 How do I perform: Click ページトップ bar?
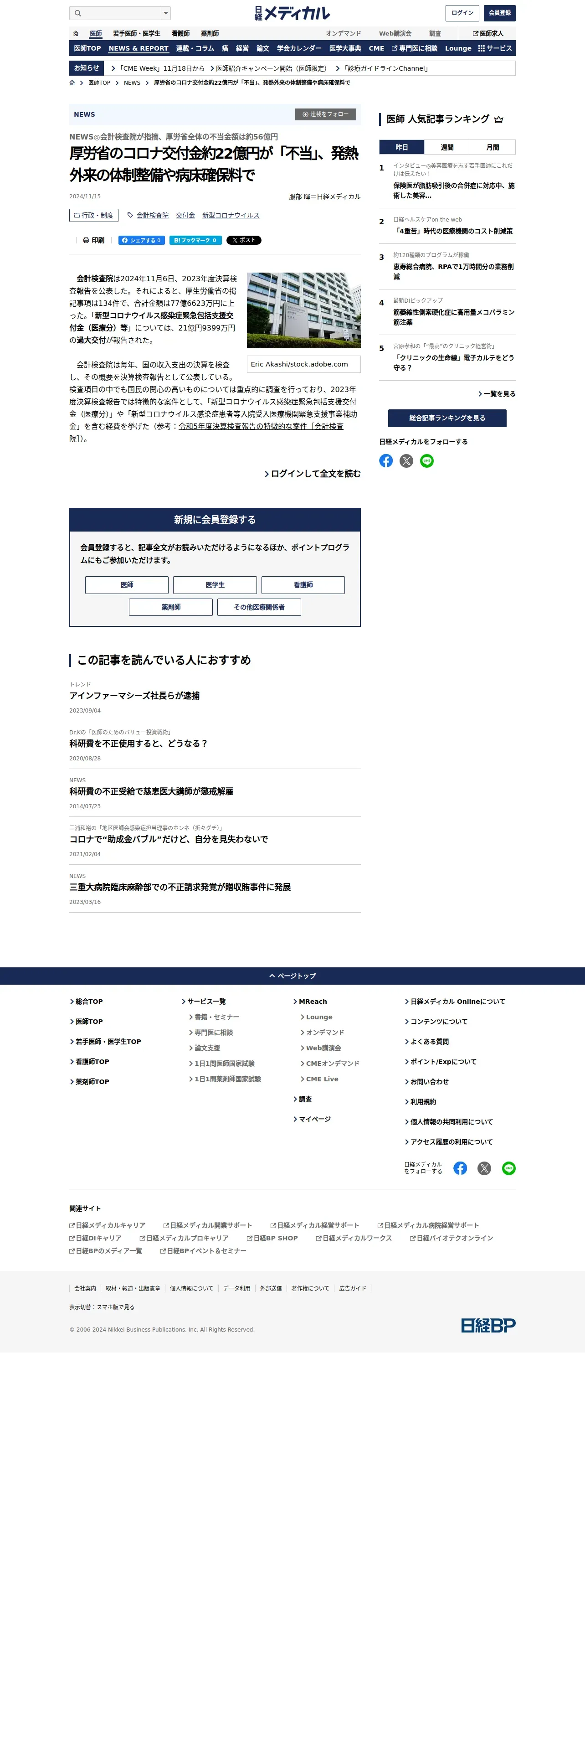tap(292, 976)
